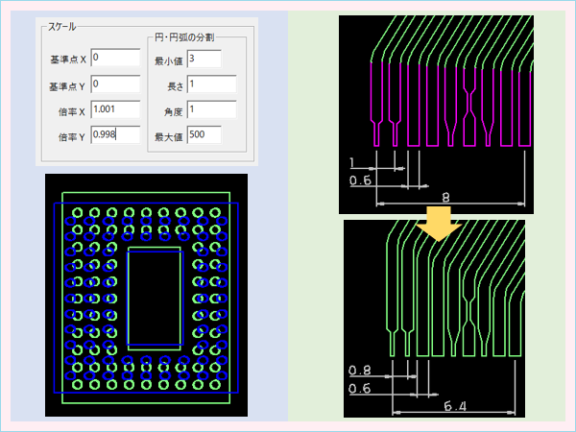576x432 pixels.
Task: Click the 最大値 field showing 500
Action: coord(204,135)
